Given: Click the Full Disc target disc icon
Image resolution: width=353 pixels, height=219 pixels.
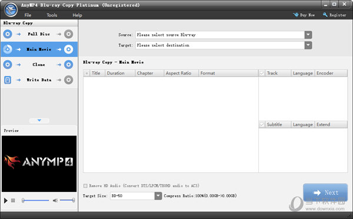Looking at the screenshot, I should tap(68, 34).
